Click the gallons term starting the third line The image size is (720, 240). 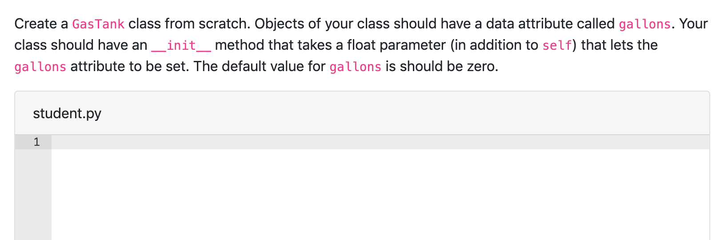[x=40, y=67]
